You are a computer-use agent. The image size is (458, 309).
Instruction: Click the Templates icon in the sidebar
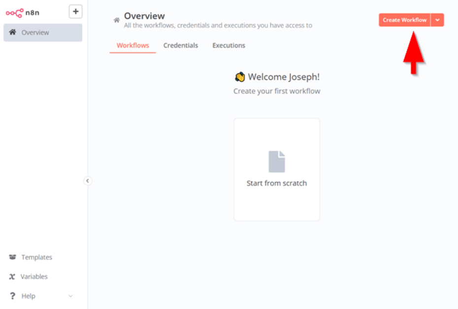[x=13, y=257]
